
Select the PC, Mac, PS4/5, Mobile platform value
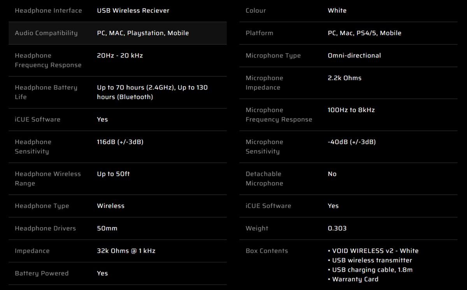click(364, 33)
